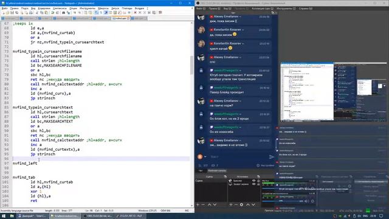The image size is (389, 219).
Task: Open Кодировки menu in Notepad++
Action: click(44, 9)
